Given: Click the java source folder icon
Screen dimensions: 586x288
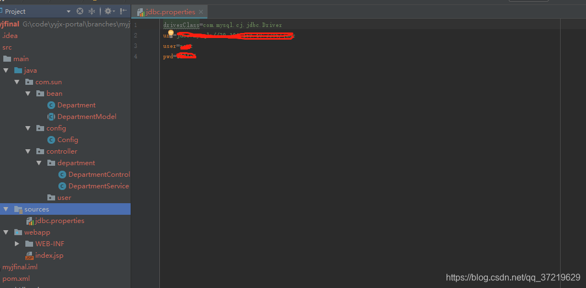Looking at the screenshot, I should tap(18, 70).
